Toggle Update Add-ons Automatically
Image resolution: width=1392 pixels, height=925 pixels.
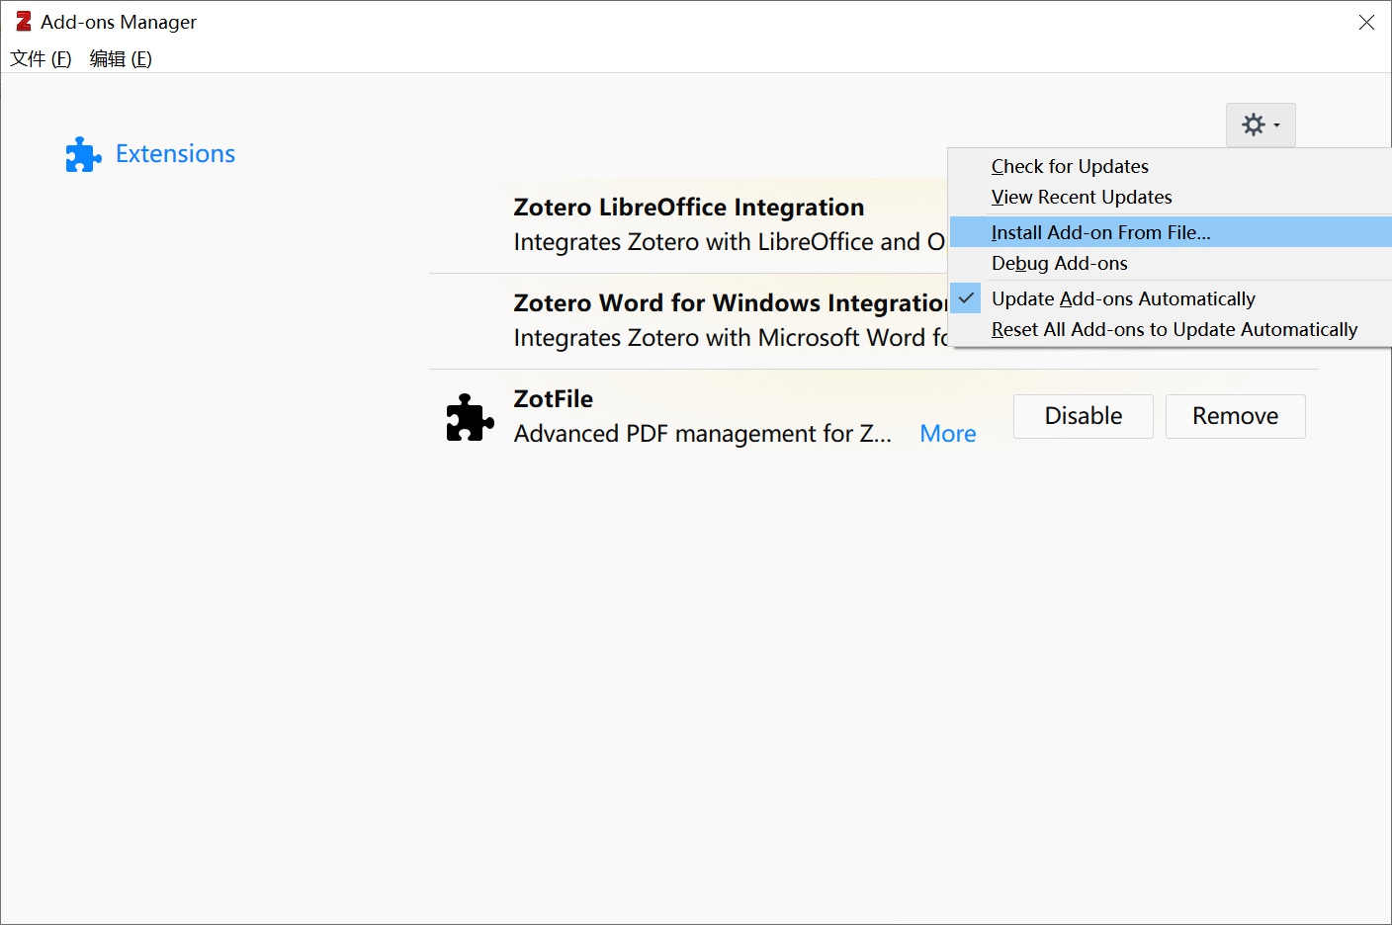tap(1171, 298)
